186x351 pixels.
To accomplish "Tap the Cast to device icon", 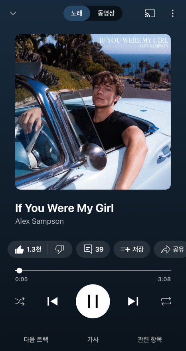I will [150, 13].
